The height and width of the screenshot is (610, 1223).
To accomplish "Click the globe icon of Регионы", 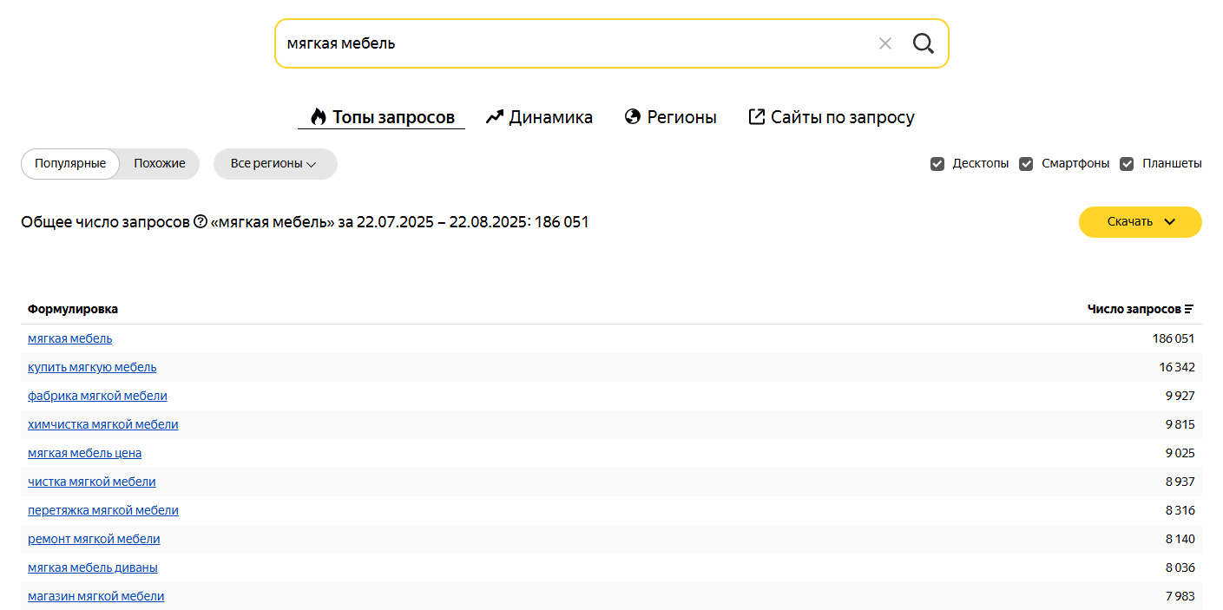I will coord(633,117).
